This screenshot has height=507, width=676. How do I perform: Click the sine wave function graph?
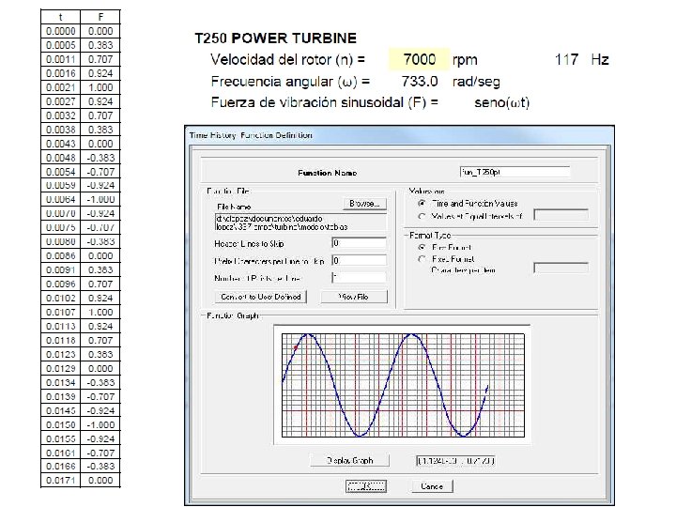pos(403,385)
